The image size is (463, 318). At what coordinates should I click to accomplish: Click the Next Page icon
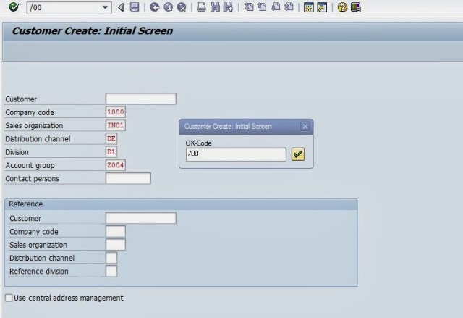[x=276, y=7]
